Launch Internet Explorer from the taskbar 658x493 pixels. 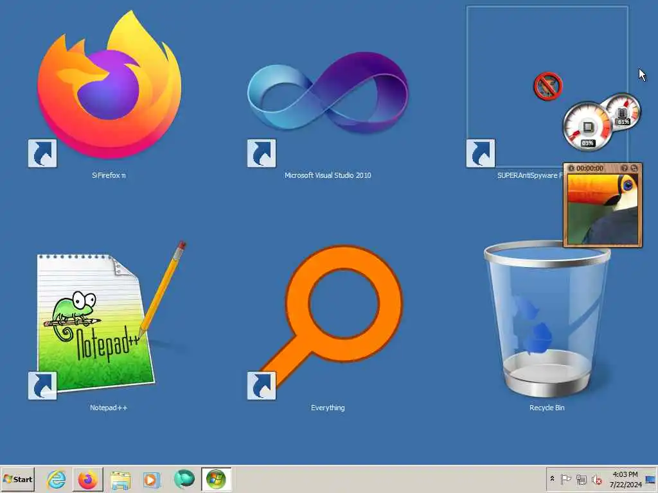[57, 479]
